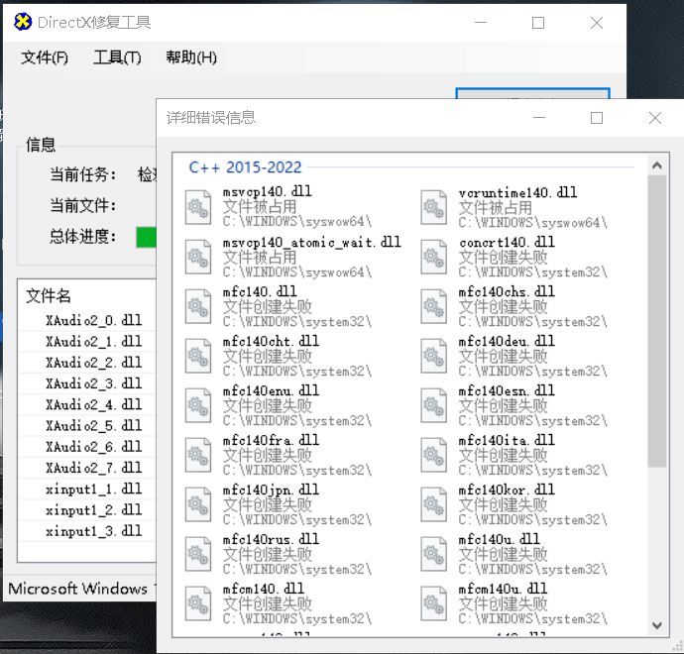Viewport: 684px width, 654px height.
Task: Click the vcruntime140.dll file icon
Action: 433,207
